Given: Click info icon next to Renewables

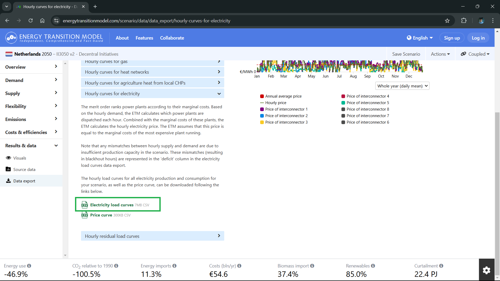Looking at the screenshot, I should click(373, 266).
